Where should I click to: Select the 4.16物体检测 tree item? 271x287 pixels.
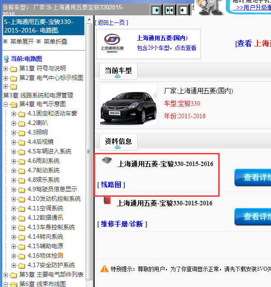tap(45, 255)
